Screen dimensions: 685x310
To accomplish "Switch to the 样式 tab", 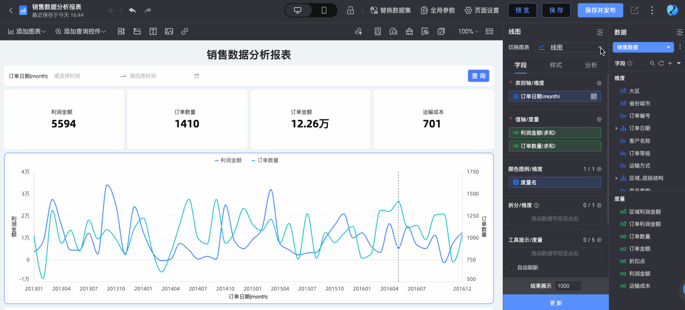I will pyautogui.click(x=556, y=65).
